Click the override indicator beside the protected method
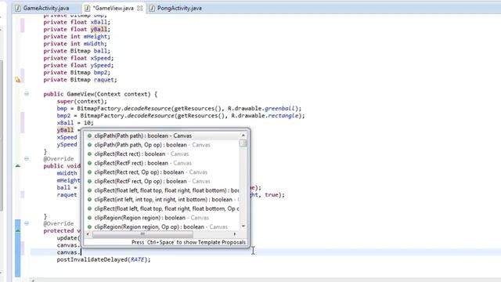This screenshot has height=282, width=501. 18,230
